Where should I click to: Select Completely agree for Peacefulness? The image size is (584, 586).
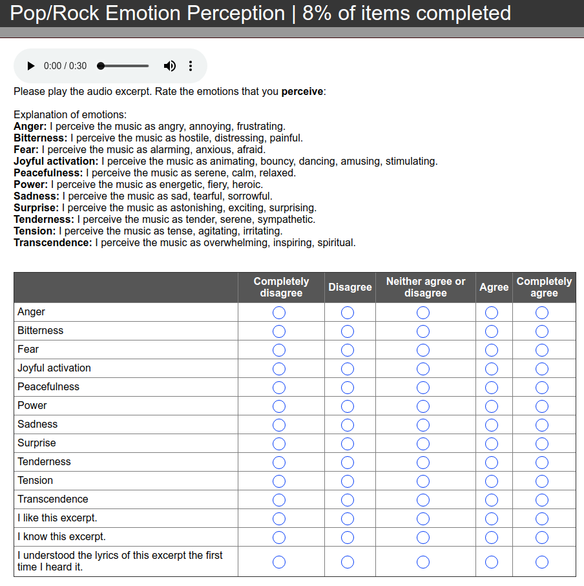pyautogui.click(x=542, y=388)
